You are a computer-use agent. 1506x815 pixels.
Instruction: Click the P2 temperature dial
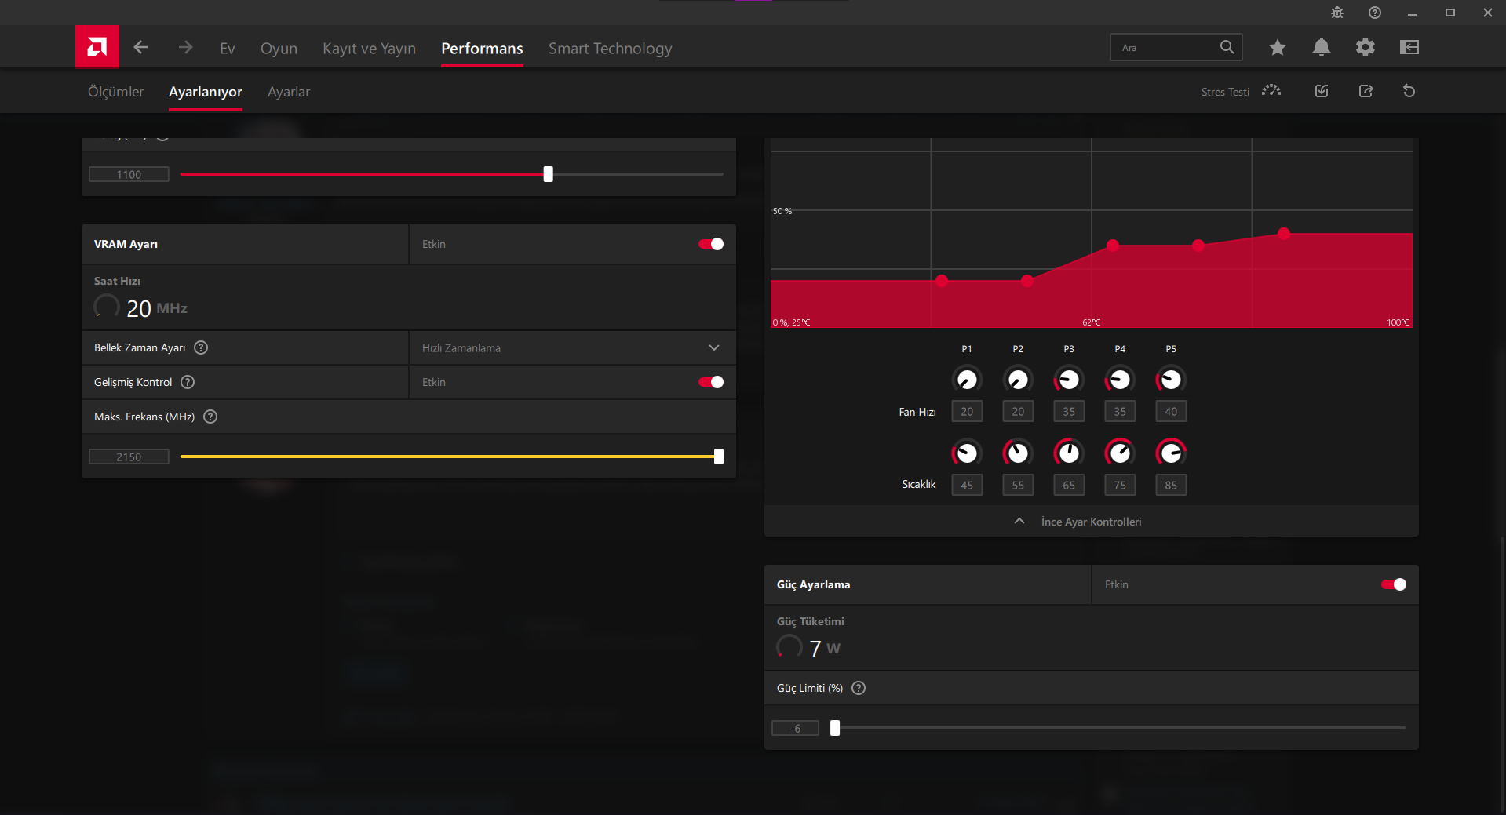[1018, 453]
